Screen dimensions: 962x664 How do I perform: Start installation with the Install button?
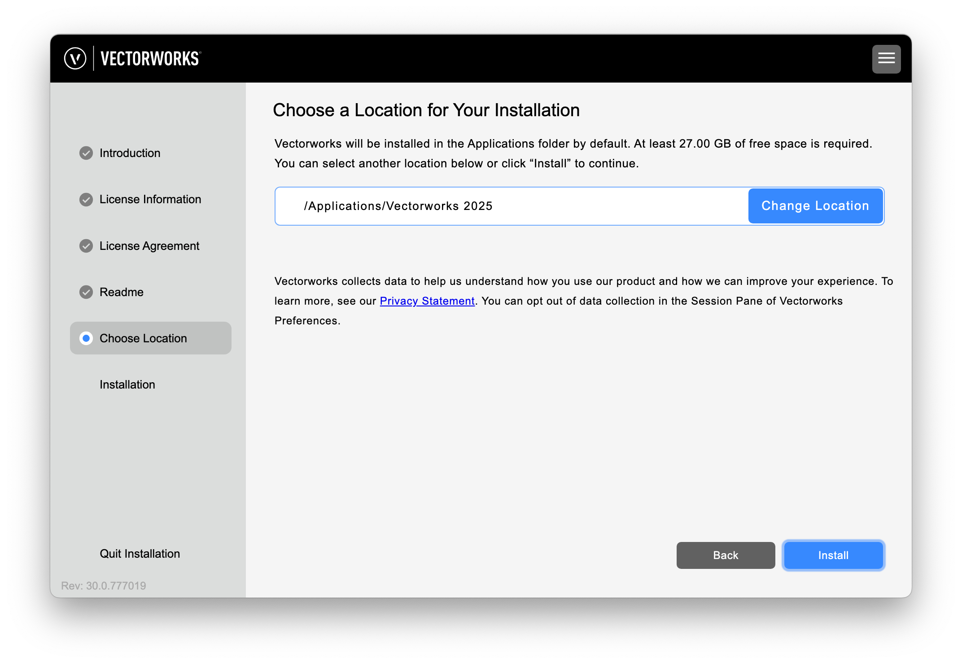click(833, 555)
